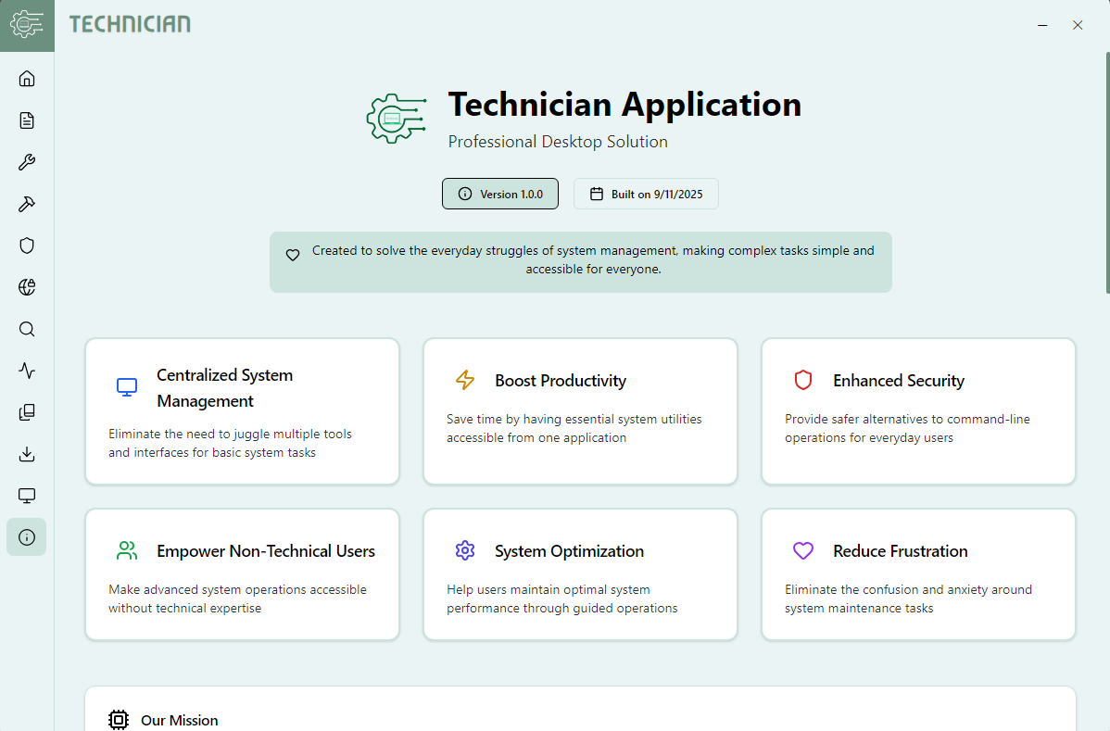Click the Technician gear logo top left
The width and height of the screenshot is (1110, 731).
click(27, 25)
